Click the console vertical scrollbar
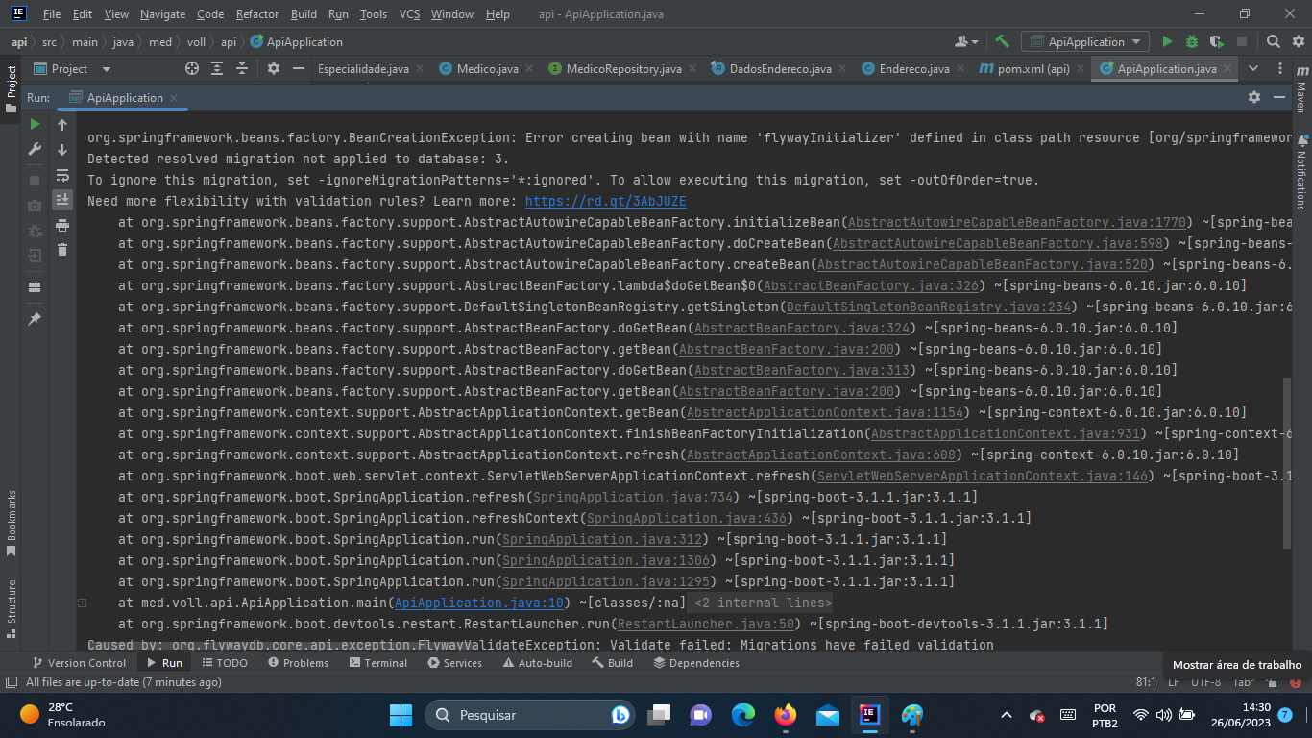This screenshot has width=1312, height=738. 1286,463
